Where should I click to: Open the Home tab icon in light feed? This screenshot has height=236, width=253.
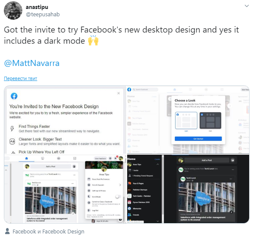(27, 158)
